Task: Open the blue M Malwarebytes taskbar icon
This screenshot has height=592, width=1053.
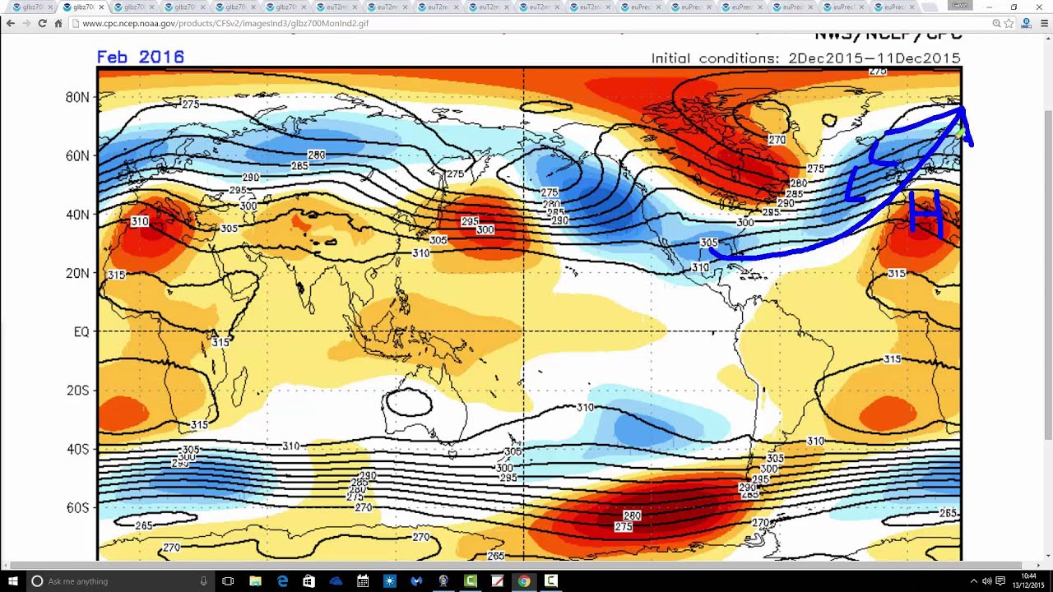Action: point(416,581)
